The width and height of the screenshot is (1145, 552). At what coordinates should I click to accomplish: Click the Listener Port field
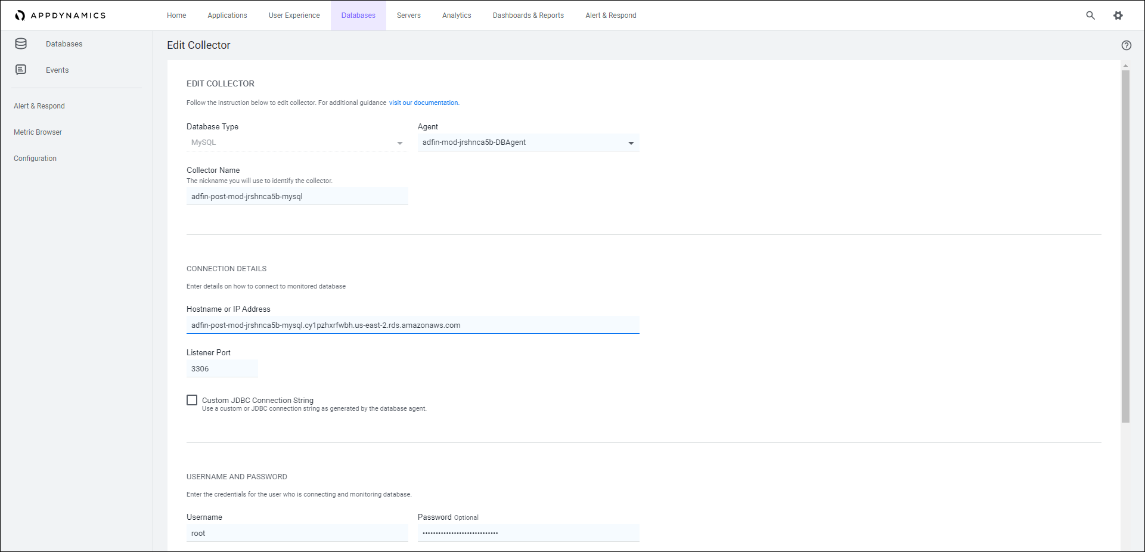pos(222,368)
